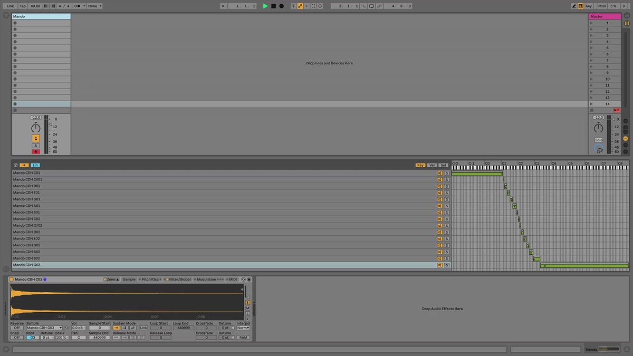Image resolution: width=633 pixels, height=356 pixels.
Task: Click the Stop All Clips button on Master
Action: click(x=616, y=110)
